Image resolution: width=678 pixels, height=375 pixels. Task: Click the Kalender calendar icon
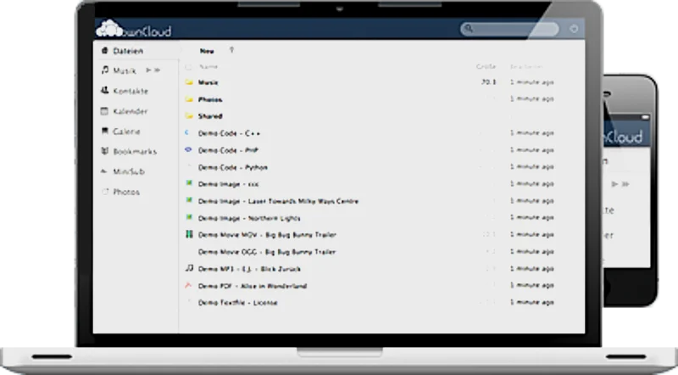(x=104, y=111)
